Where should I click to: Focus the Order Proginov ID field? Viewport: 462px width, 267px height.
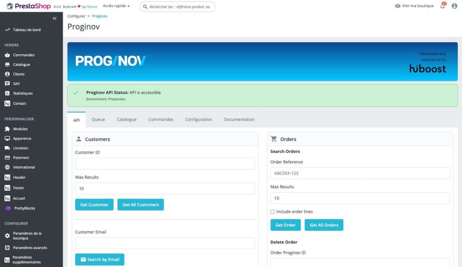[x=360, y=262]
